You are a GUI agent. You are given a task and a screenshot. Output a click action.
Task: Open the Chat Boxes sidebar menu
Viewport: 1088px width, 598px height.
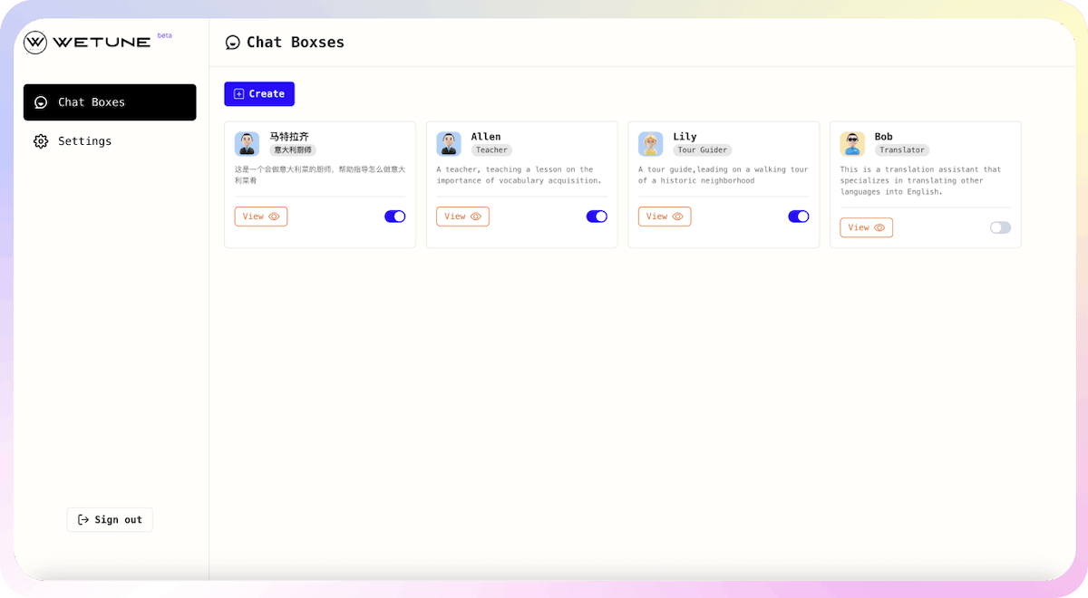(110, 102)
